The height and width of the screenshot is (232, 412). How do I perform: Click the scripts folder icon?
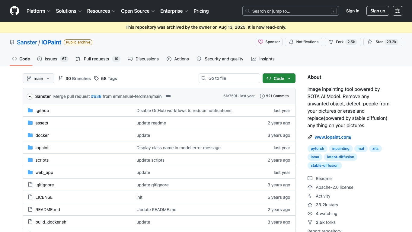[30, 160]
